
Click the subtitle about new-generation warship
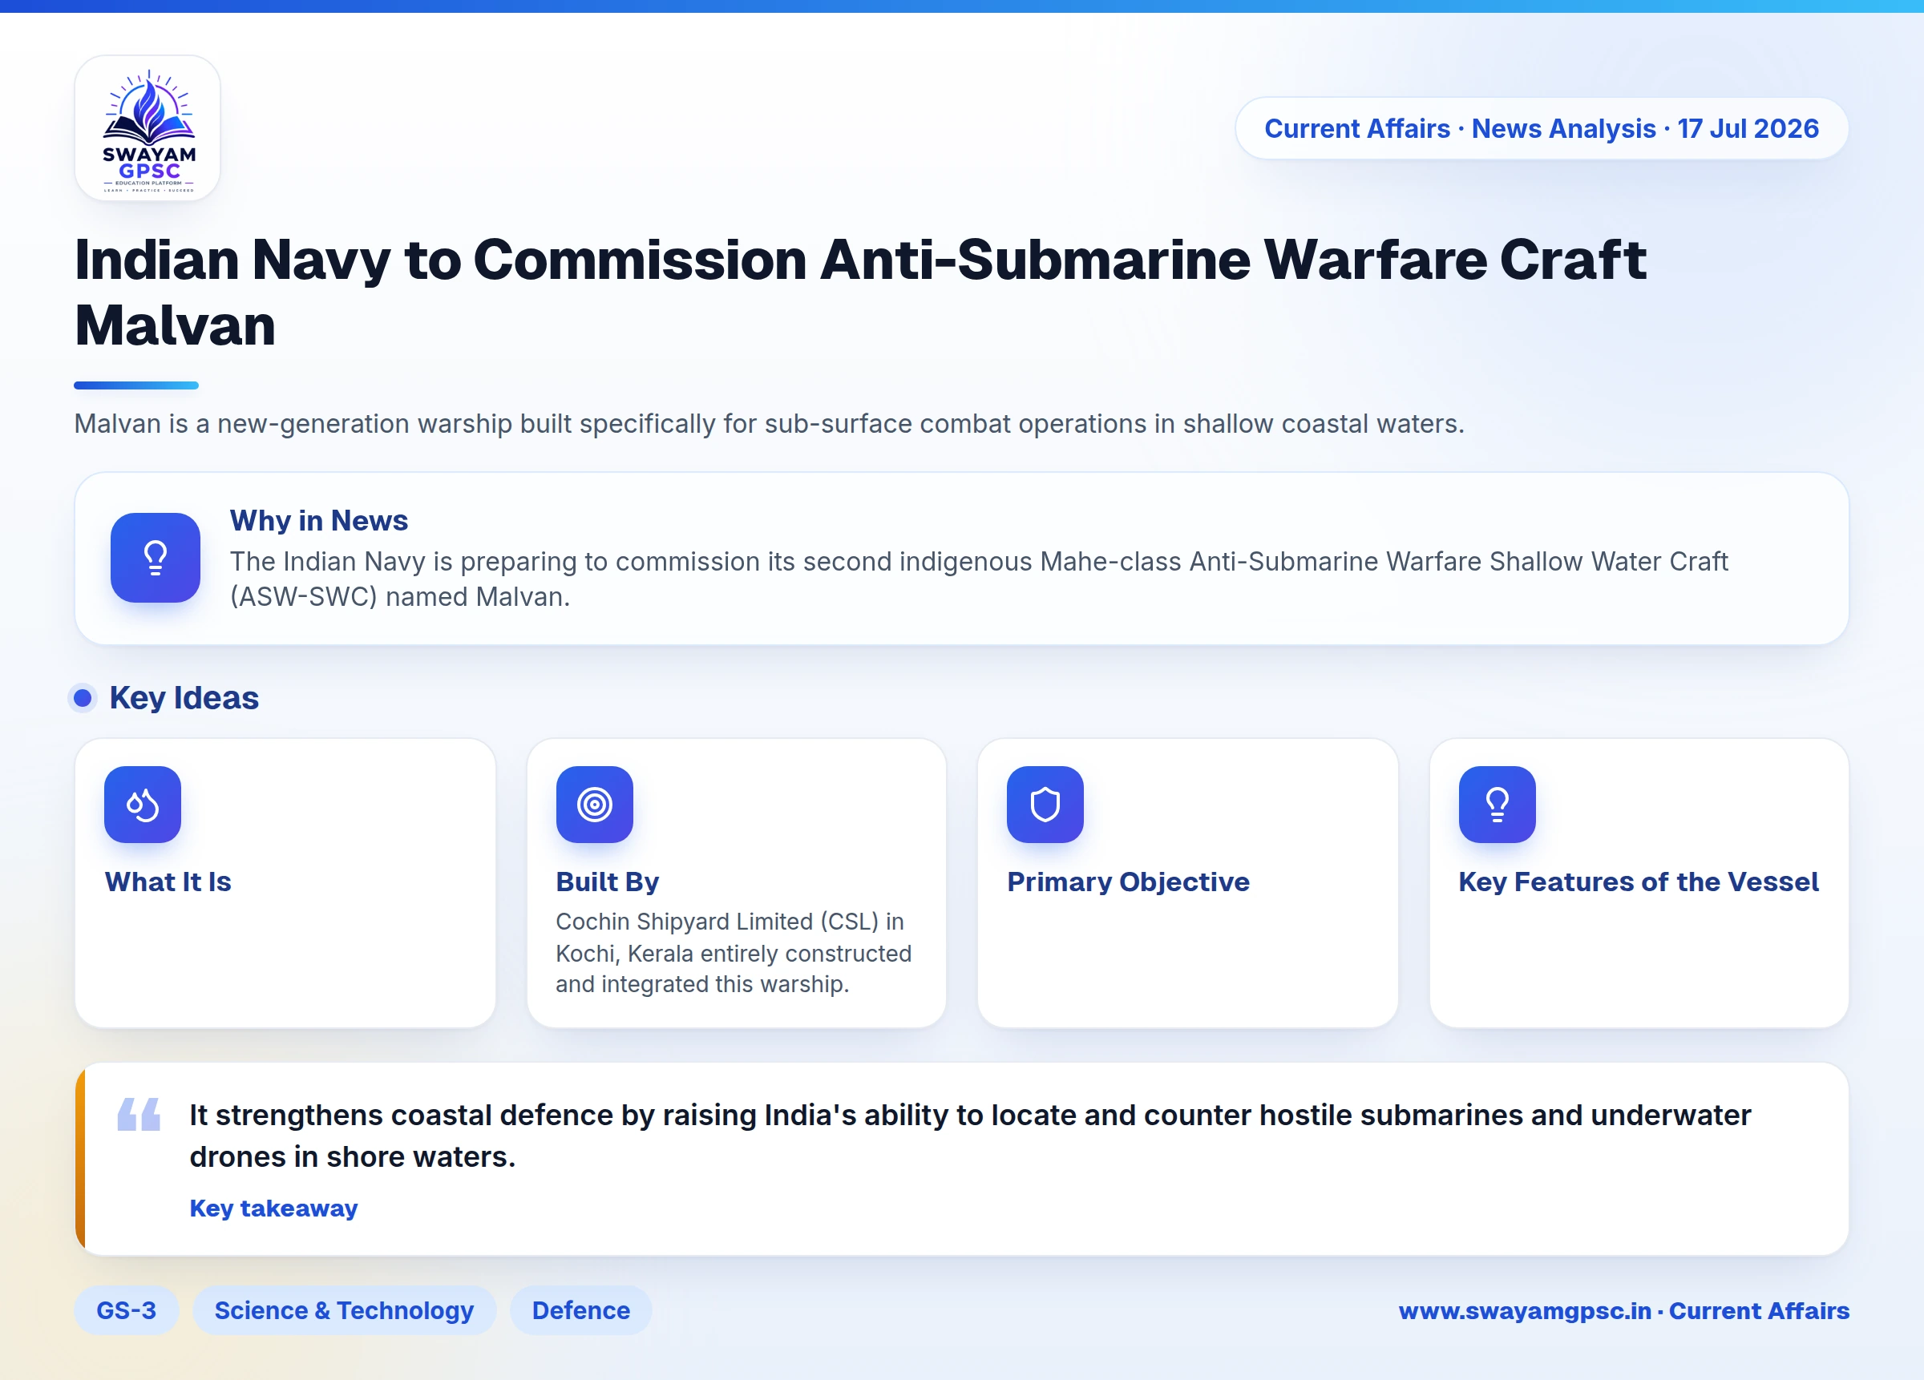coord(770,423)
